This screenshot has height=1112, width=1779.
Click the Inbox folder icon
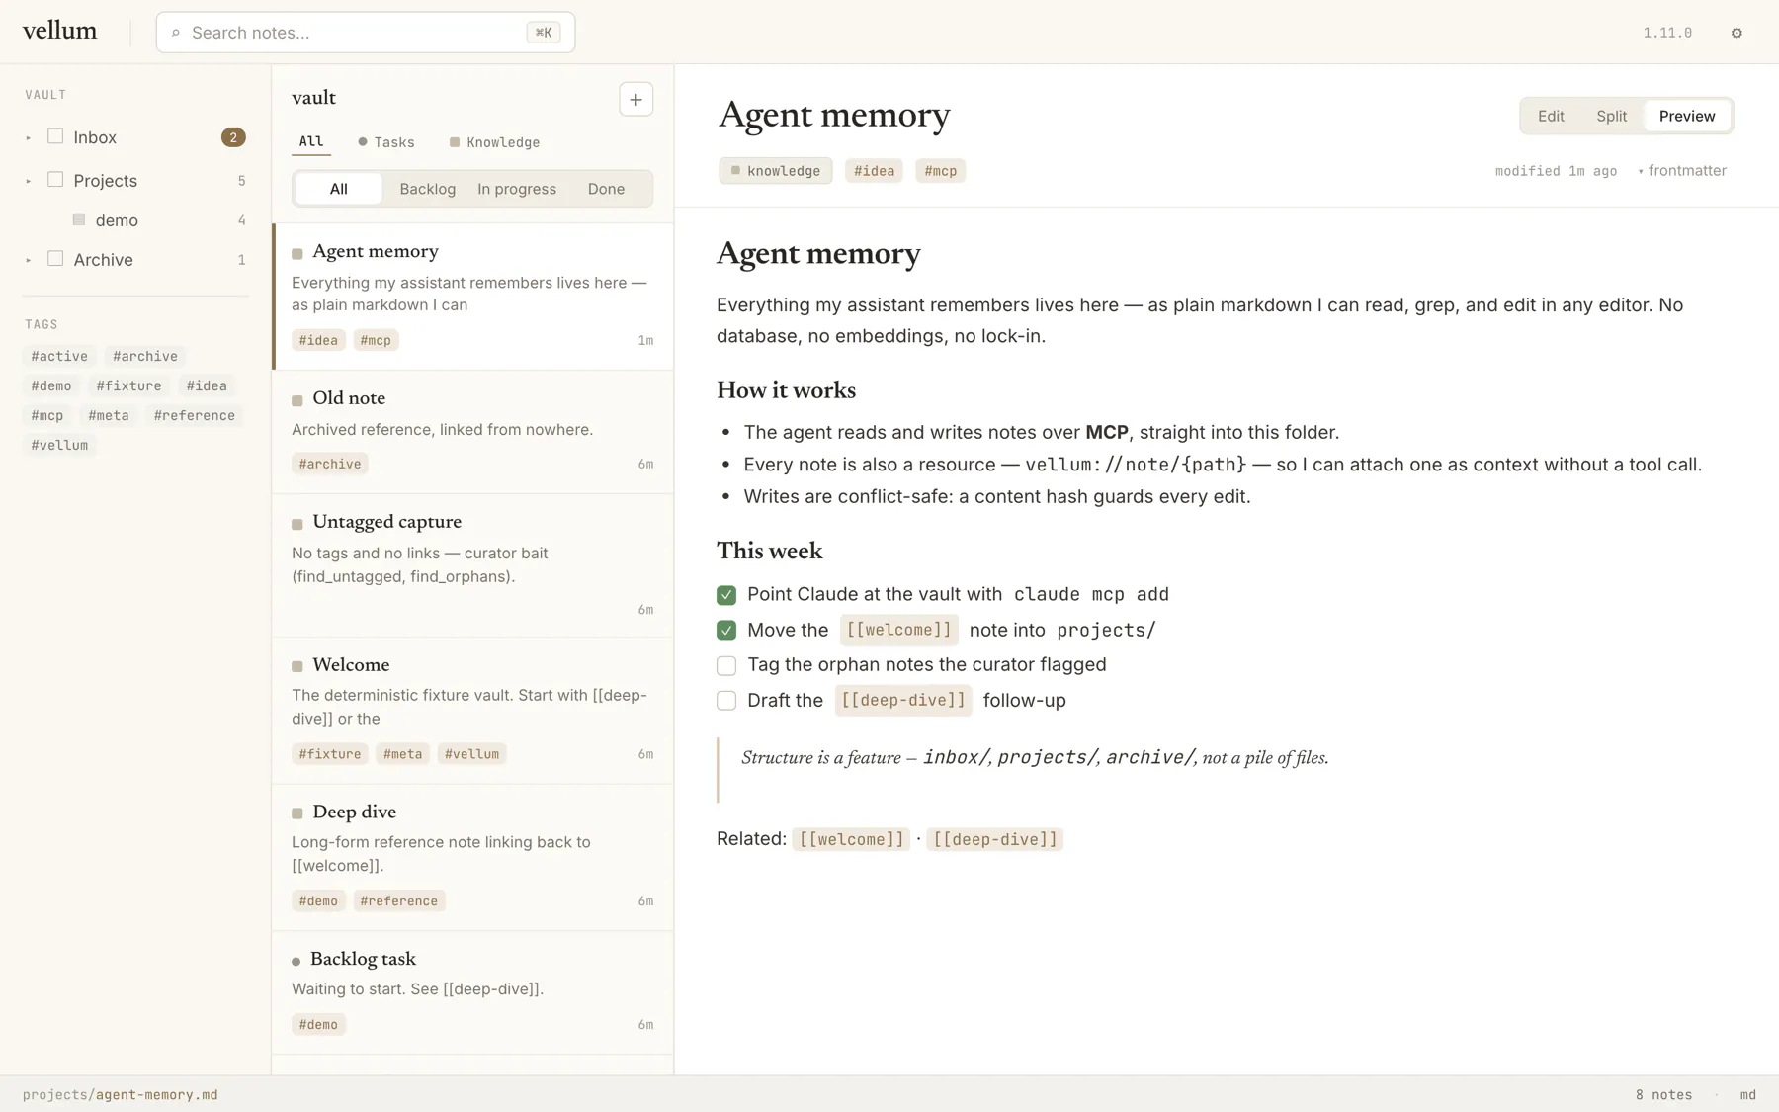coord(55,136)
